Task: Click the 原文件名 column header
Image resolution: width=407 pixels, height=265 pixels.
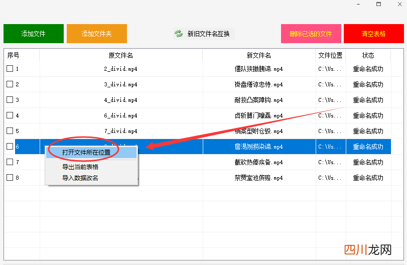Action: tap(121, 55)
